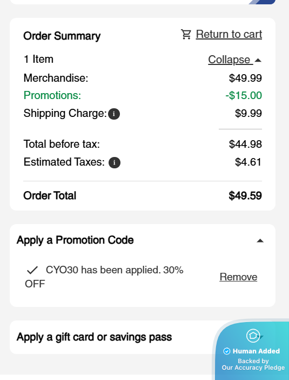Click the triangle arrow beside Collapse
The height and width of the screenshot is (380, 289).
258,60
